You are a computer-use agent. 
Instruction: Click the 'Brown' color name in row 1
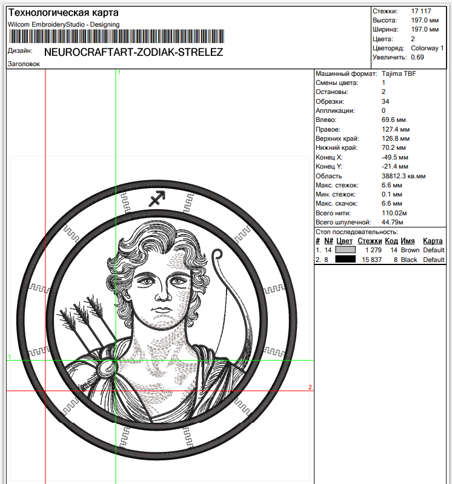coord(410,250)
